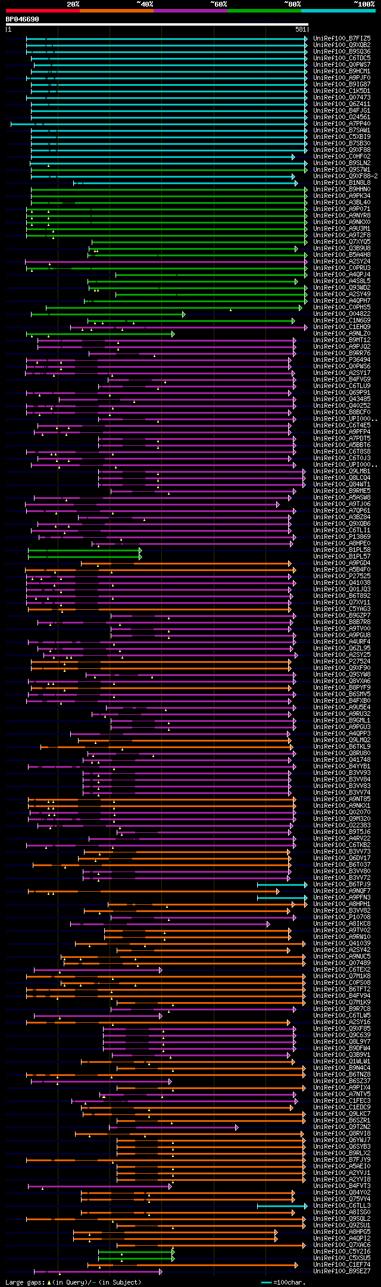Choose the UniRef100_A9TJ06 label
The height and width of the screenshot is (1287, 381).
tap(342, 504)
